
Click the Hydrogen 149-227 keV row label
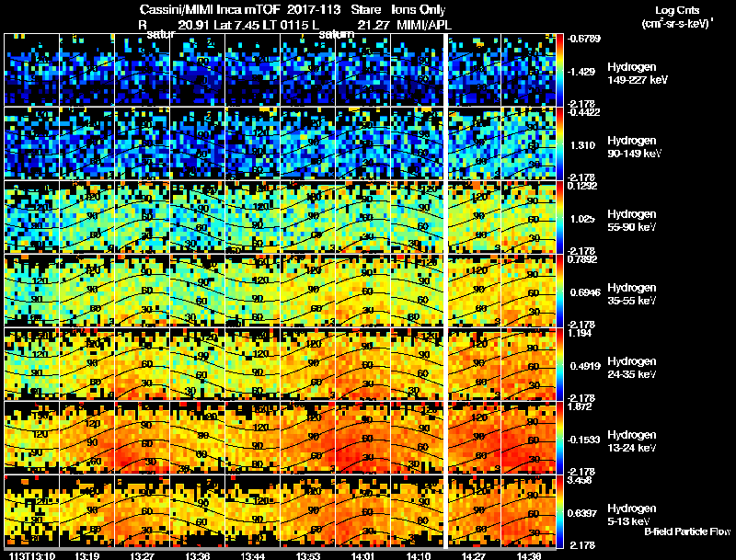pyautogui.click(x=637, y=74)
